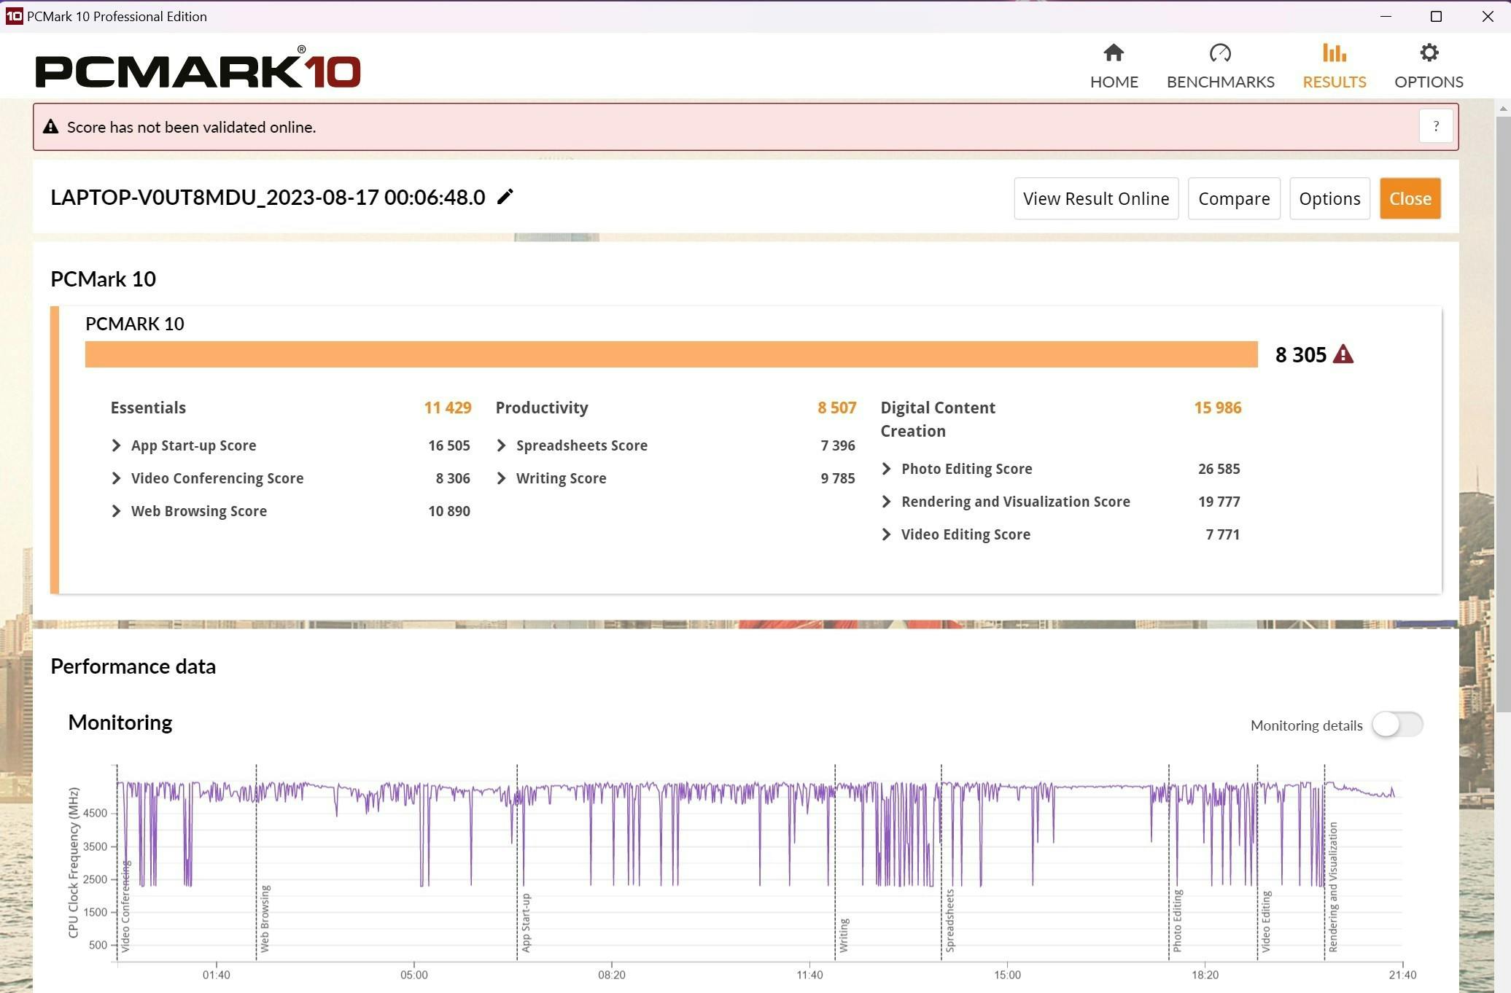This screenshot has height=993, width=1511.
Task: Click the Video Editing marker on chart
Action: pos(1266,922)
